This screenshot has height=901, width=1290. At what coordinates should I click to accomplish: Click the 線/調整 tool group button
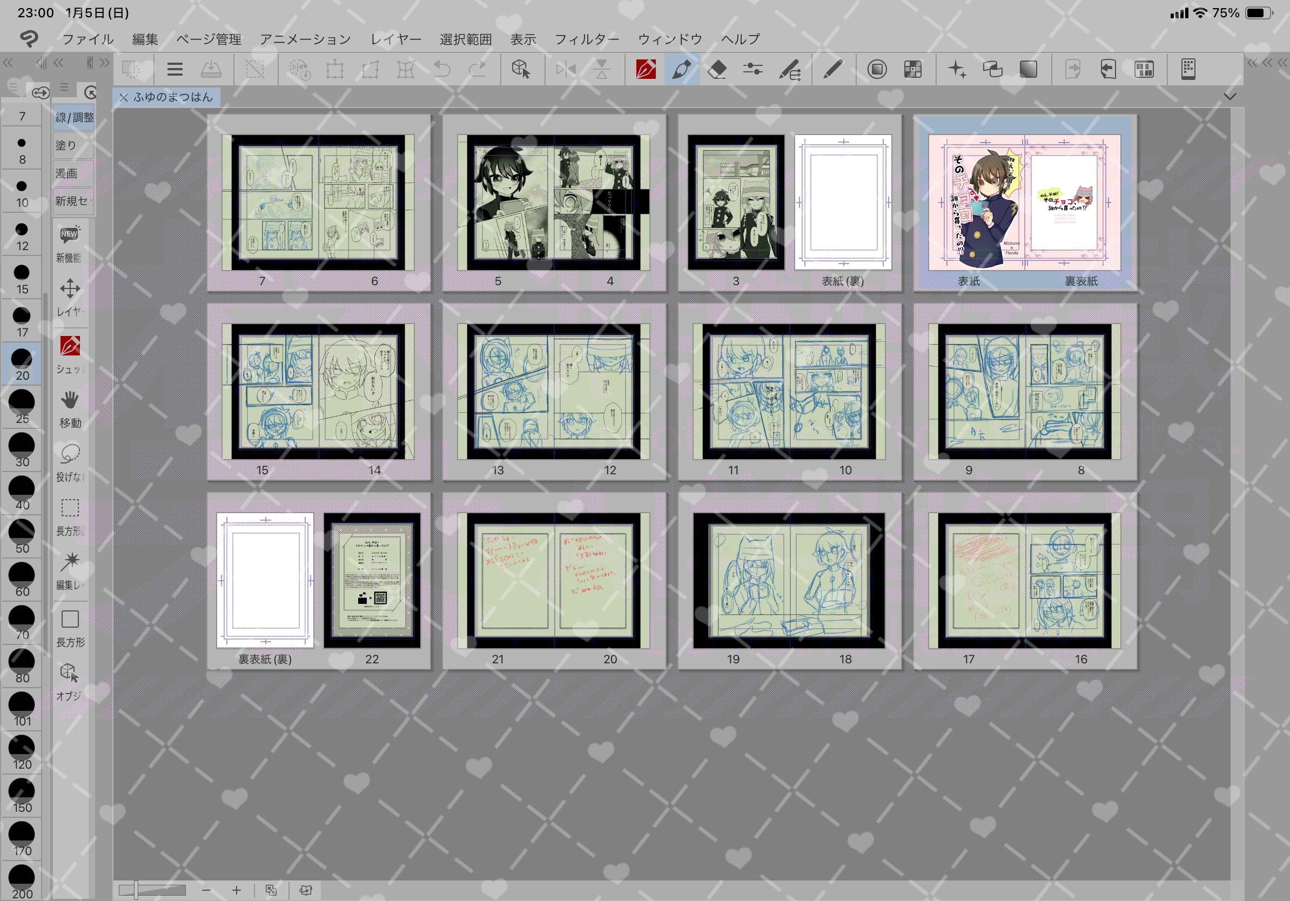tap(73, 117)
